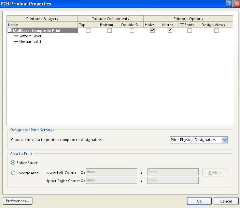Click the Double Si... column header
240x208 pixels.
pos(132,25)
